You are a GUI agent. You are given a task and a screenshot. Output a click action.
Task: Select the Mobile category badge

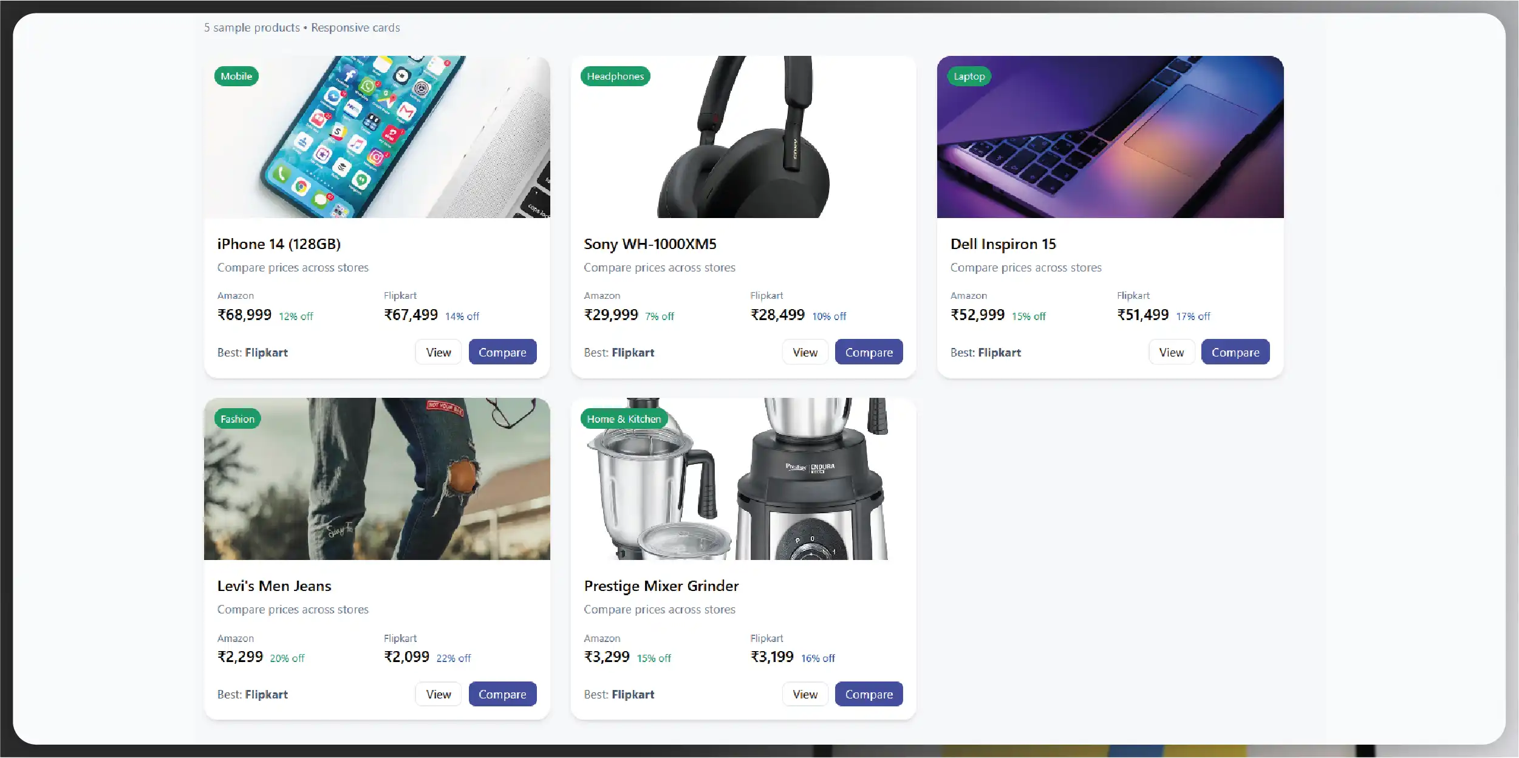pos(236,76)
